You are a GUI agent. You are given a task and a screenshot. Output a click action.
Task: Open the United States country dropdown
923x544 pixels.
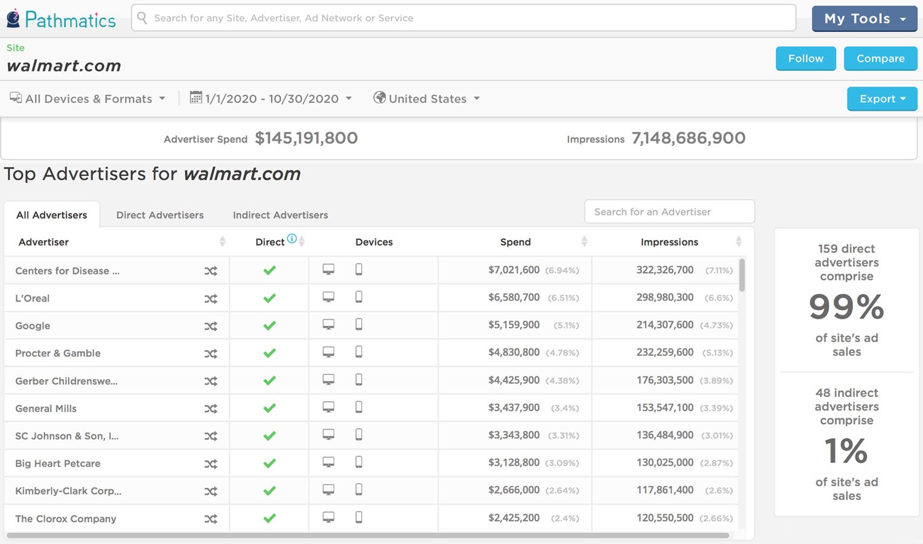(427, 98)
